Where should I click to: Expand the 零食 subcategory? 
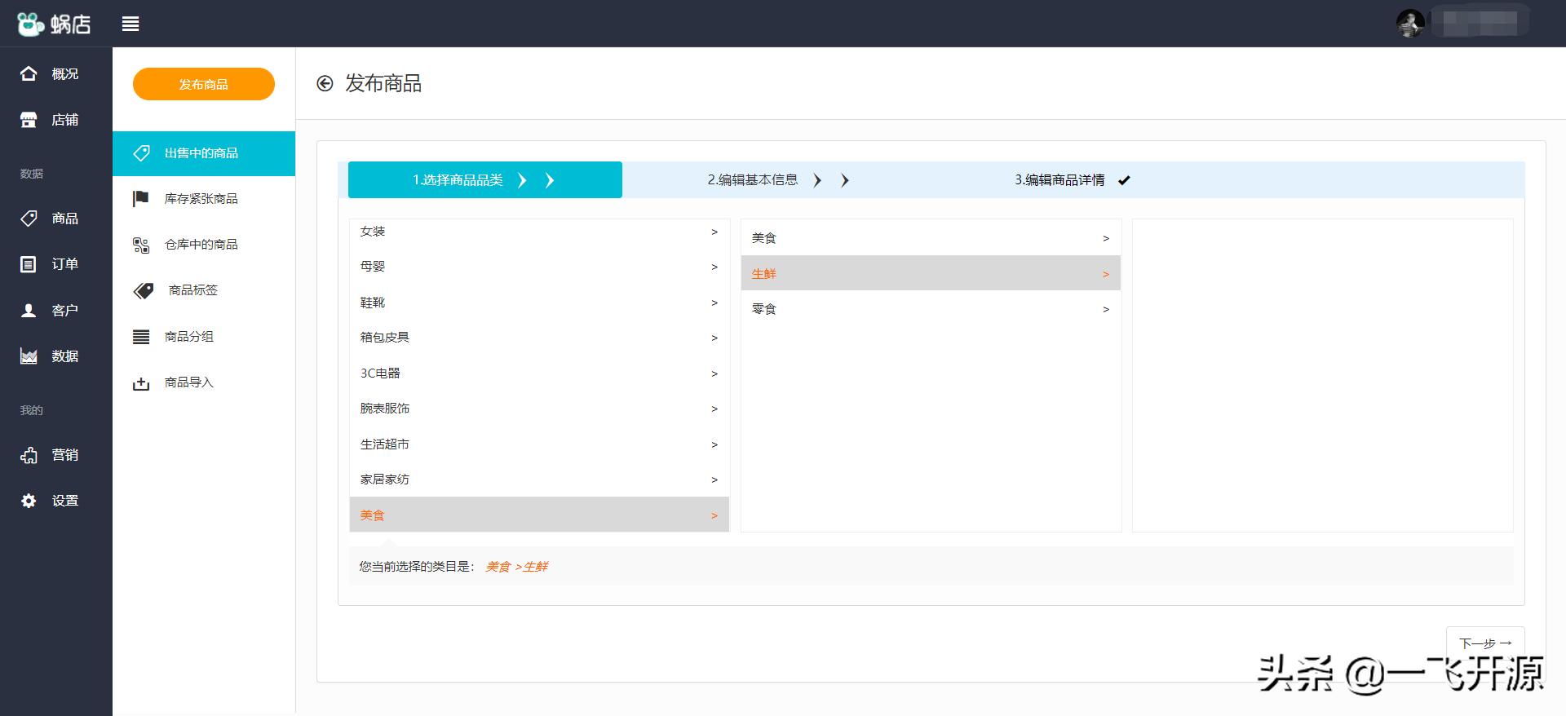[930, 309]
